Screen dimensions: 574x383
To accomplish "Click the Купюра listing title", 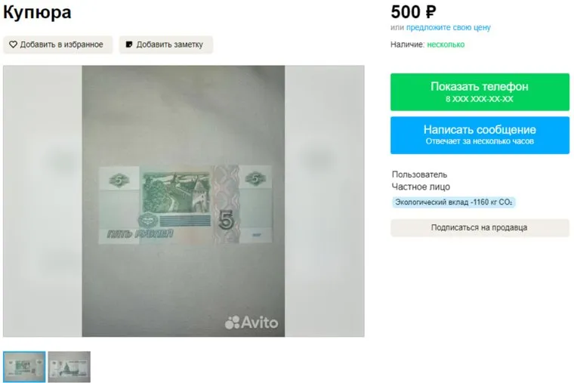I will coord(37,12).
